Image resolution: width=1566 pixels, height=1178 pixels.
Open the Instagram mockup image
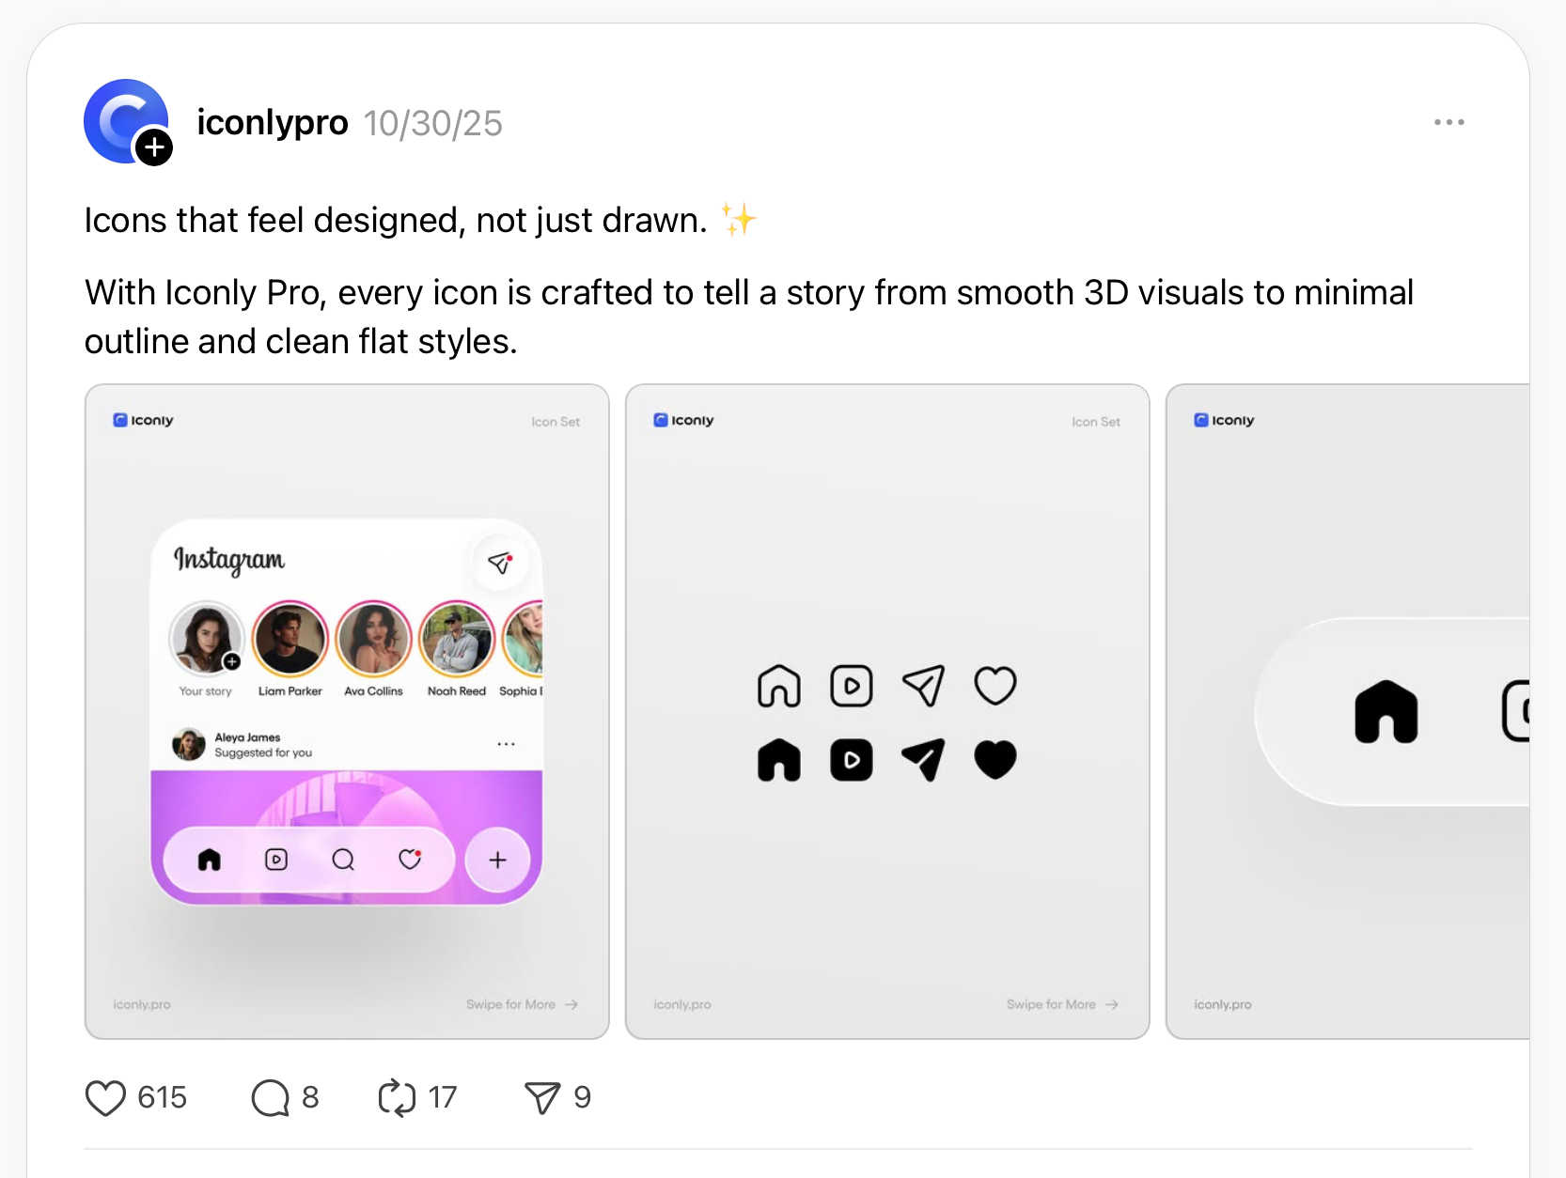tap(347, 711)
